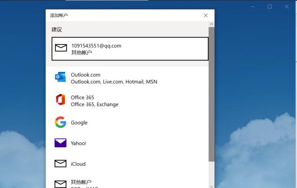Click the scrollbar up arrow in dialog
This screenshot has height=188, width=297.
pyautogui.click(x=212, y=24)
